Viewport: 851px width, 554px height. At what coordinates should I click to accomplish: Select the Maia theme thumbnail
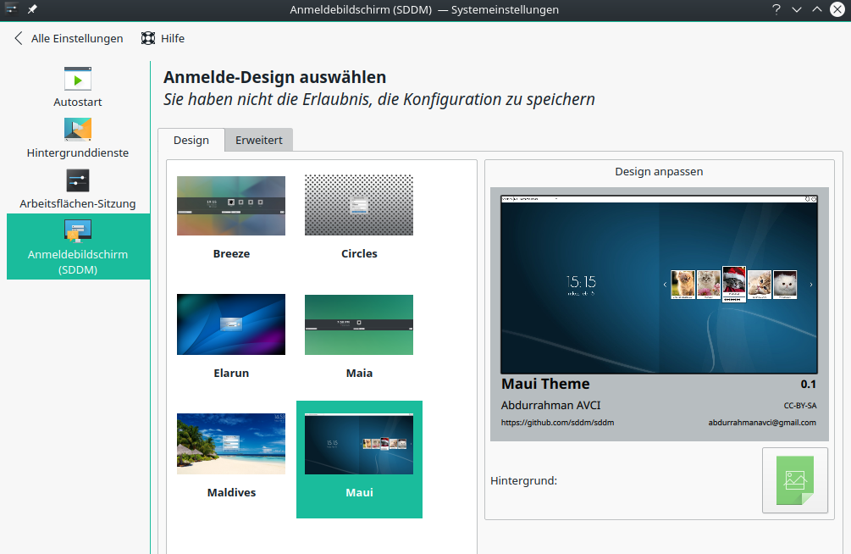pos(359,324)
